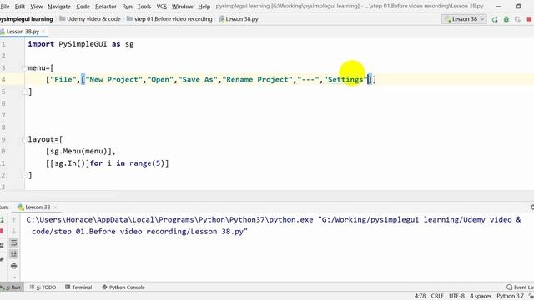This screenshot has height=300, width=534.
Task: Click the "New Project" string
Action: click(113, 80)
